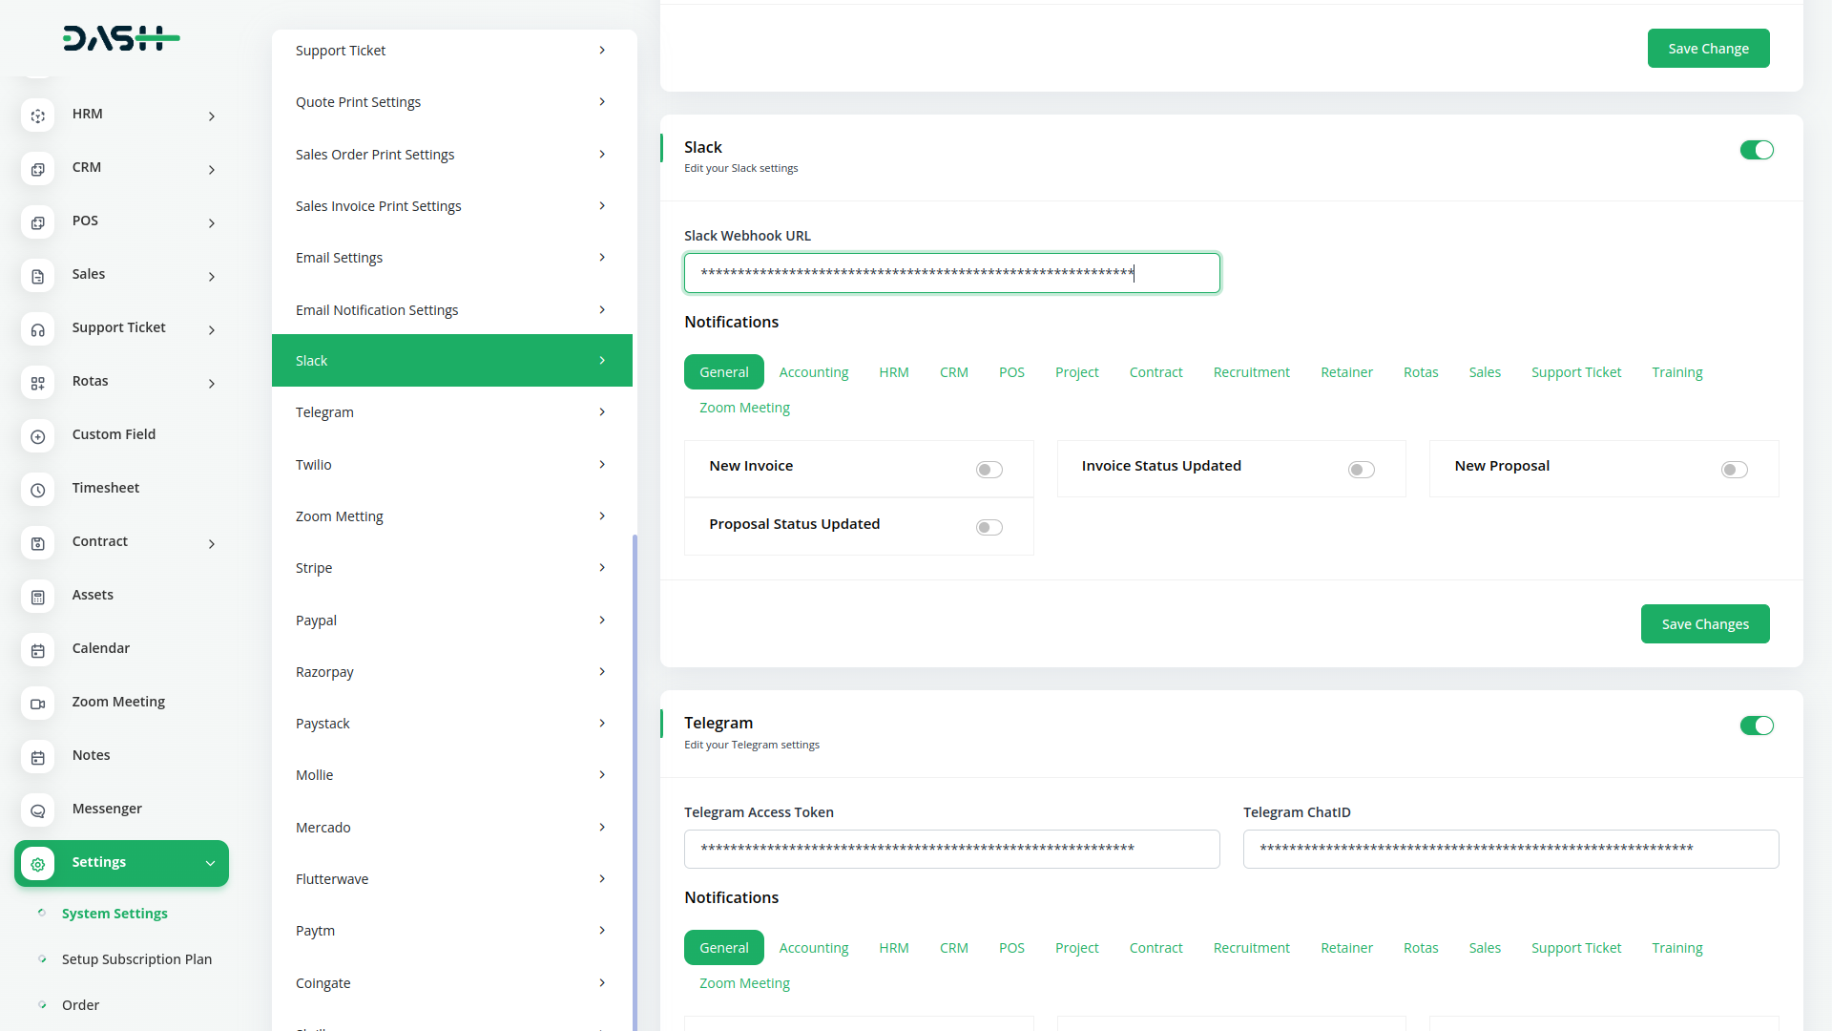
Task: Click the Timesheet clock icon
Action: [37, 490]
